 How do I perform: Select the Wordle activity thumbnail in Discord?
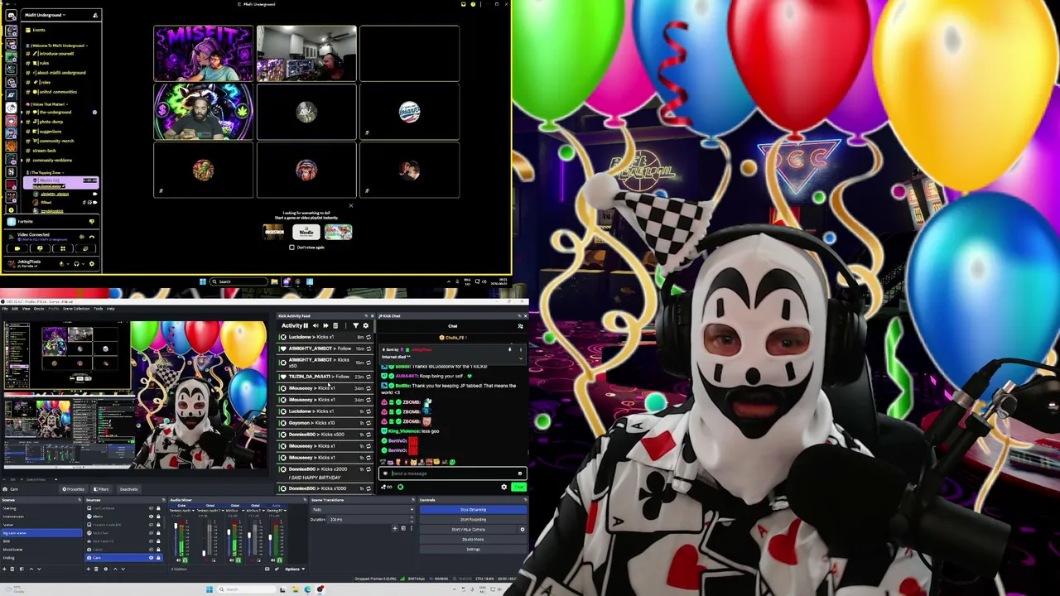point(306,232)
